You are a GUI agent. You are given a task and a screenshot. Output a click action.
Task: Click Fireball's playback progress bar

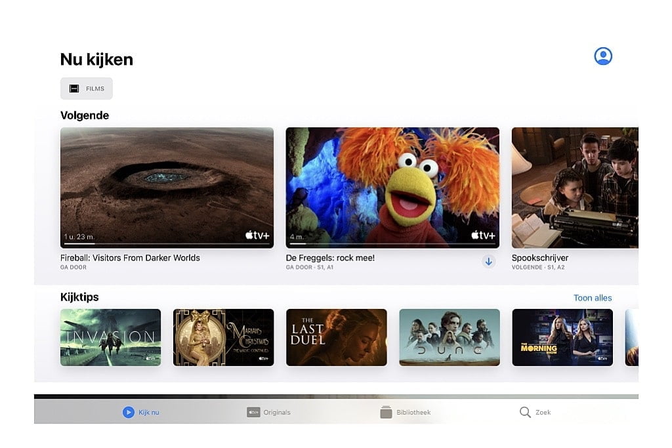167,244
